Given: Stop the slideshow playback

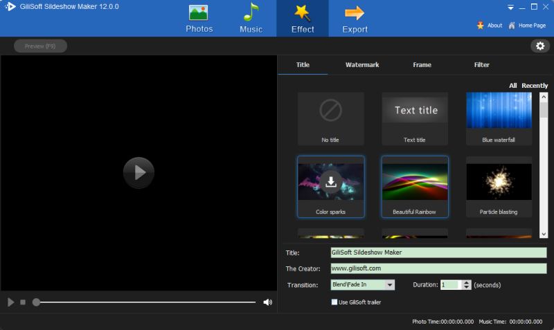Looking at the screenshot, I should coord(23,302).
